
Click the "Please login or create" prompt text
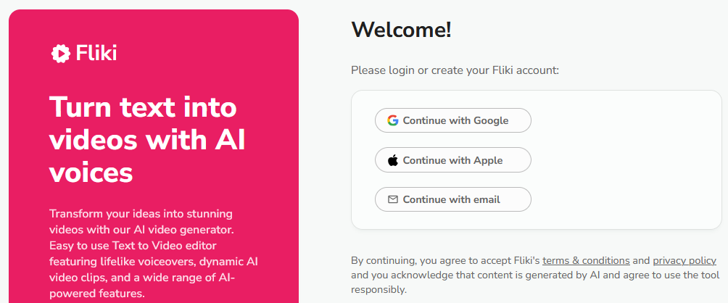pos(455,70)
